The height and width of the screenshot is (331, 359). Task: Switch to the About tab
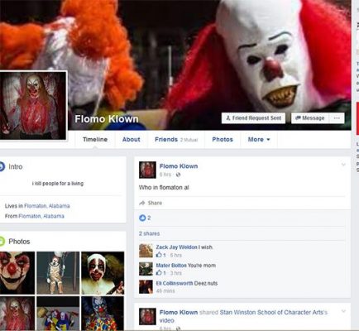132,139
